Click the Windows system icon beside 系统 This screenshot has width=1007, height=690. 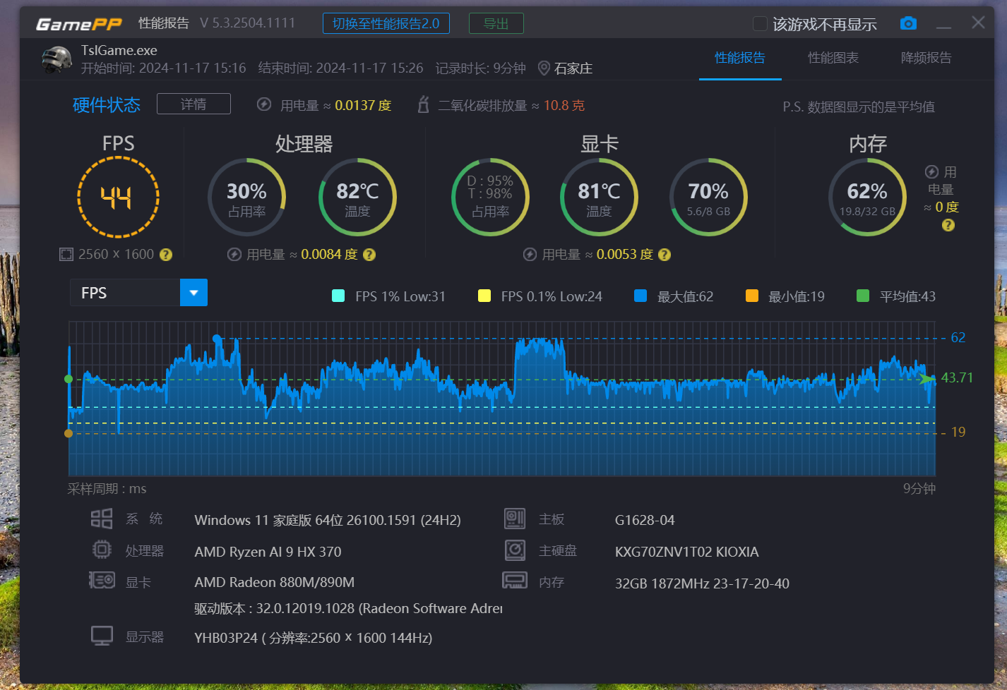tap(102, 519)
